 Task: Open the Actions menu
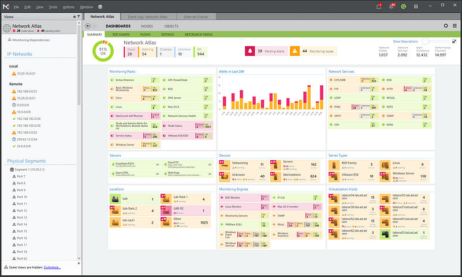pyautogui.click(x=68, y=7)
